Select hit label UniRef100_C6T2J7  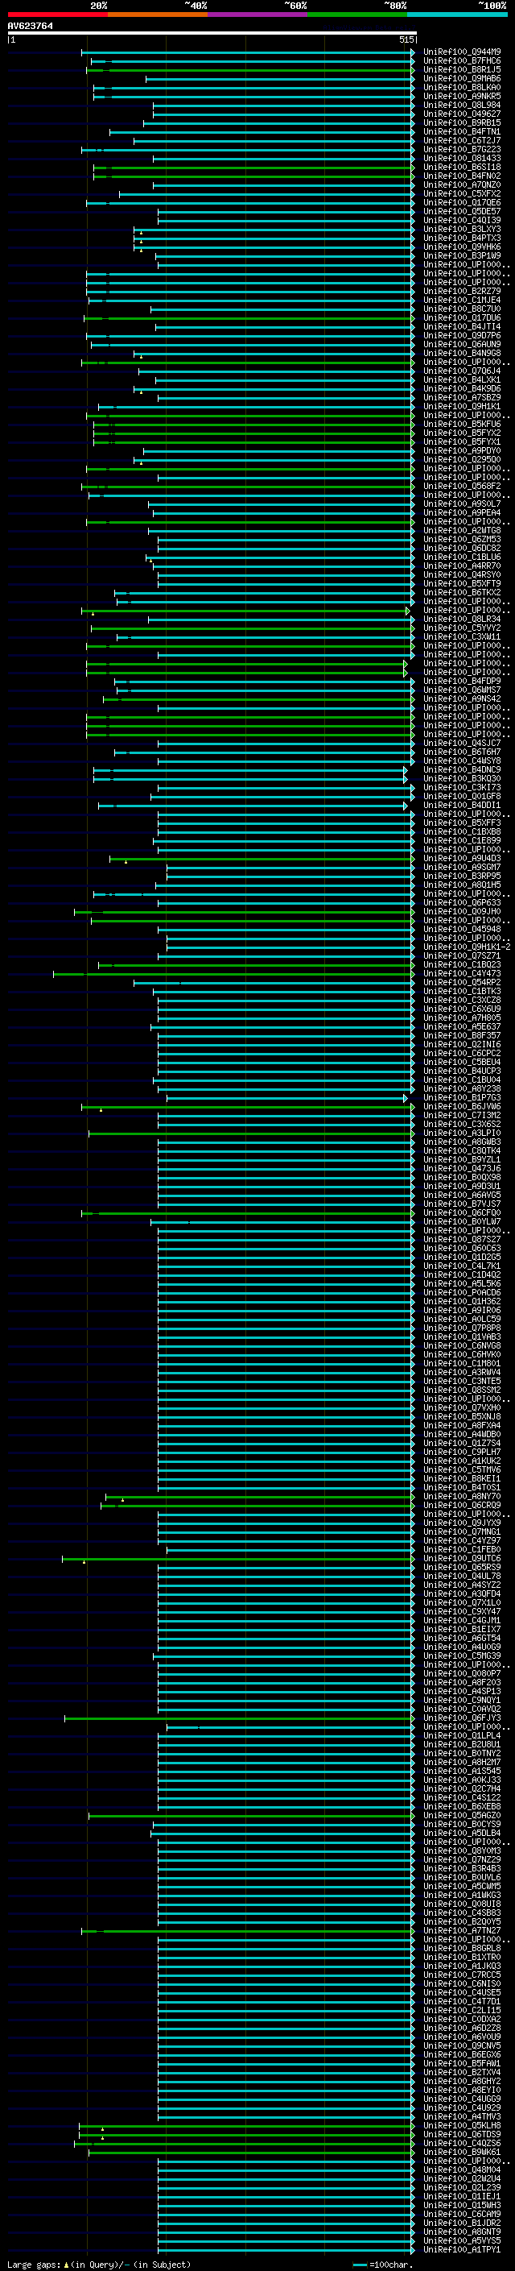coord(462,140)
